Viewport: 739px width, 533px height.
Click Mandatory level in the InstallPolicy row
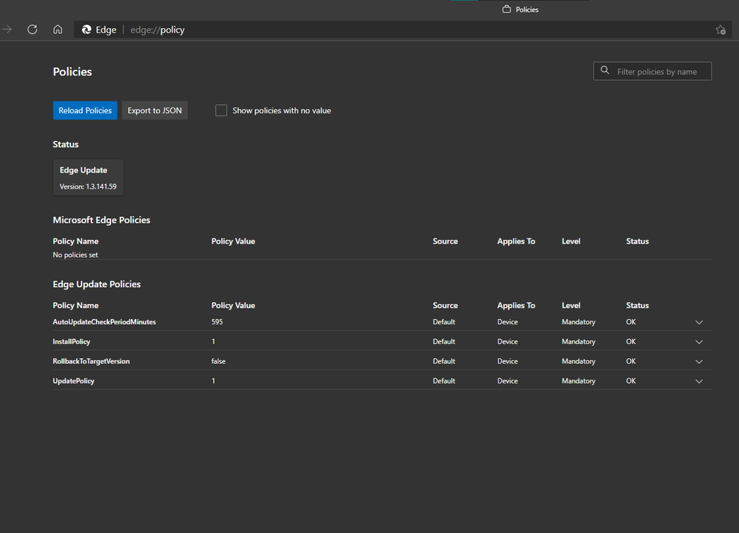578,341
